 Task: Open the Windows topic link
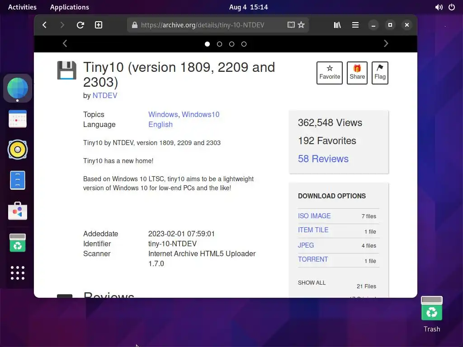[163, 114]
